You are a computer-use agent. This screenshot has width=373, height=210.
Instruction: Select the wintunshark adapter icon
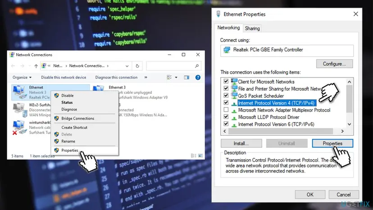click(x=19, y=128)
